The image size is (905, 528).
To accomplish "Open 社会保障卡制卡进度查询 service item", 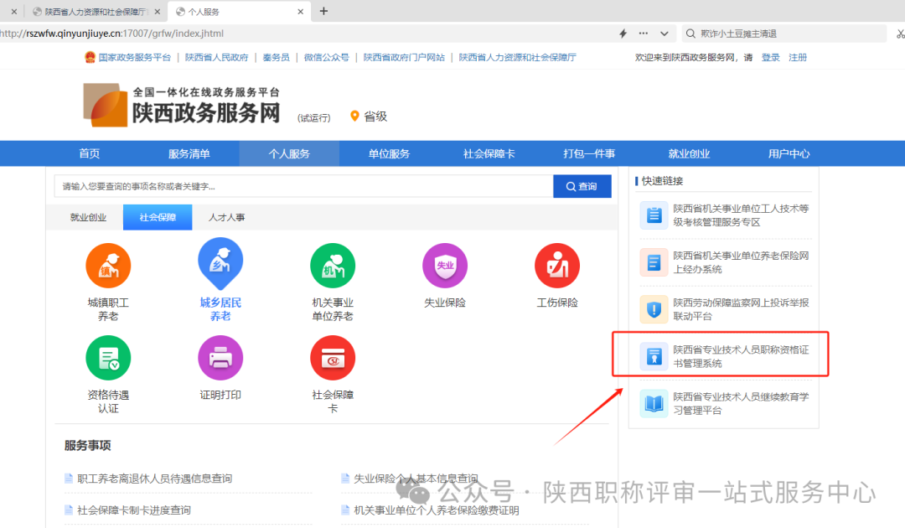I will pyautogui.click(x=134, y=510).
